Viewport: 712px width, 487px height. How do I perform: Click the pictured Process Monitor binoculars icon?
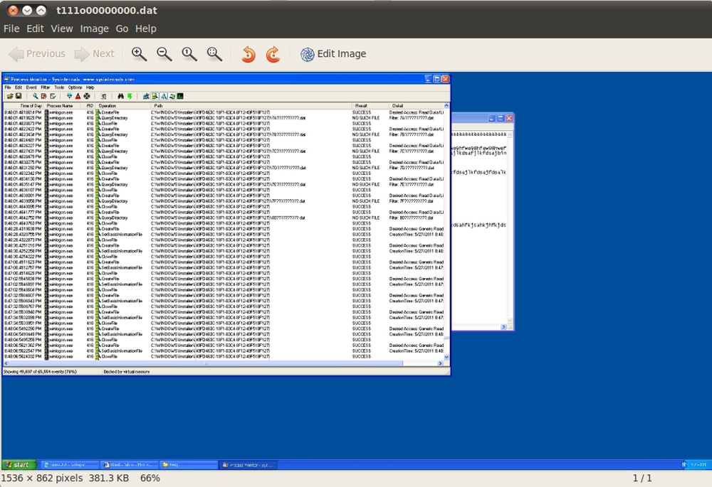coord(120,96)
